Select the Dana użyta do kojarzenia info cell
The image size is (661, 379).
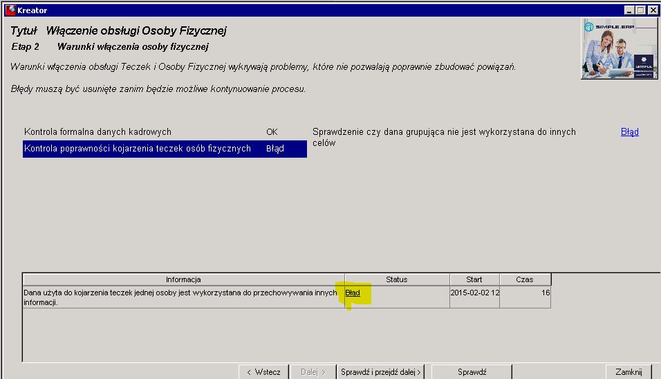coord(183,297)
